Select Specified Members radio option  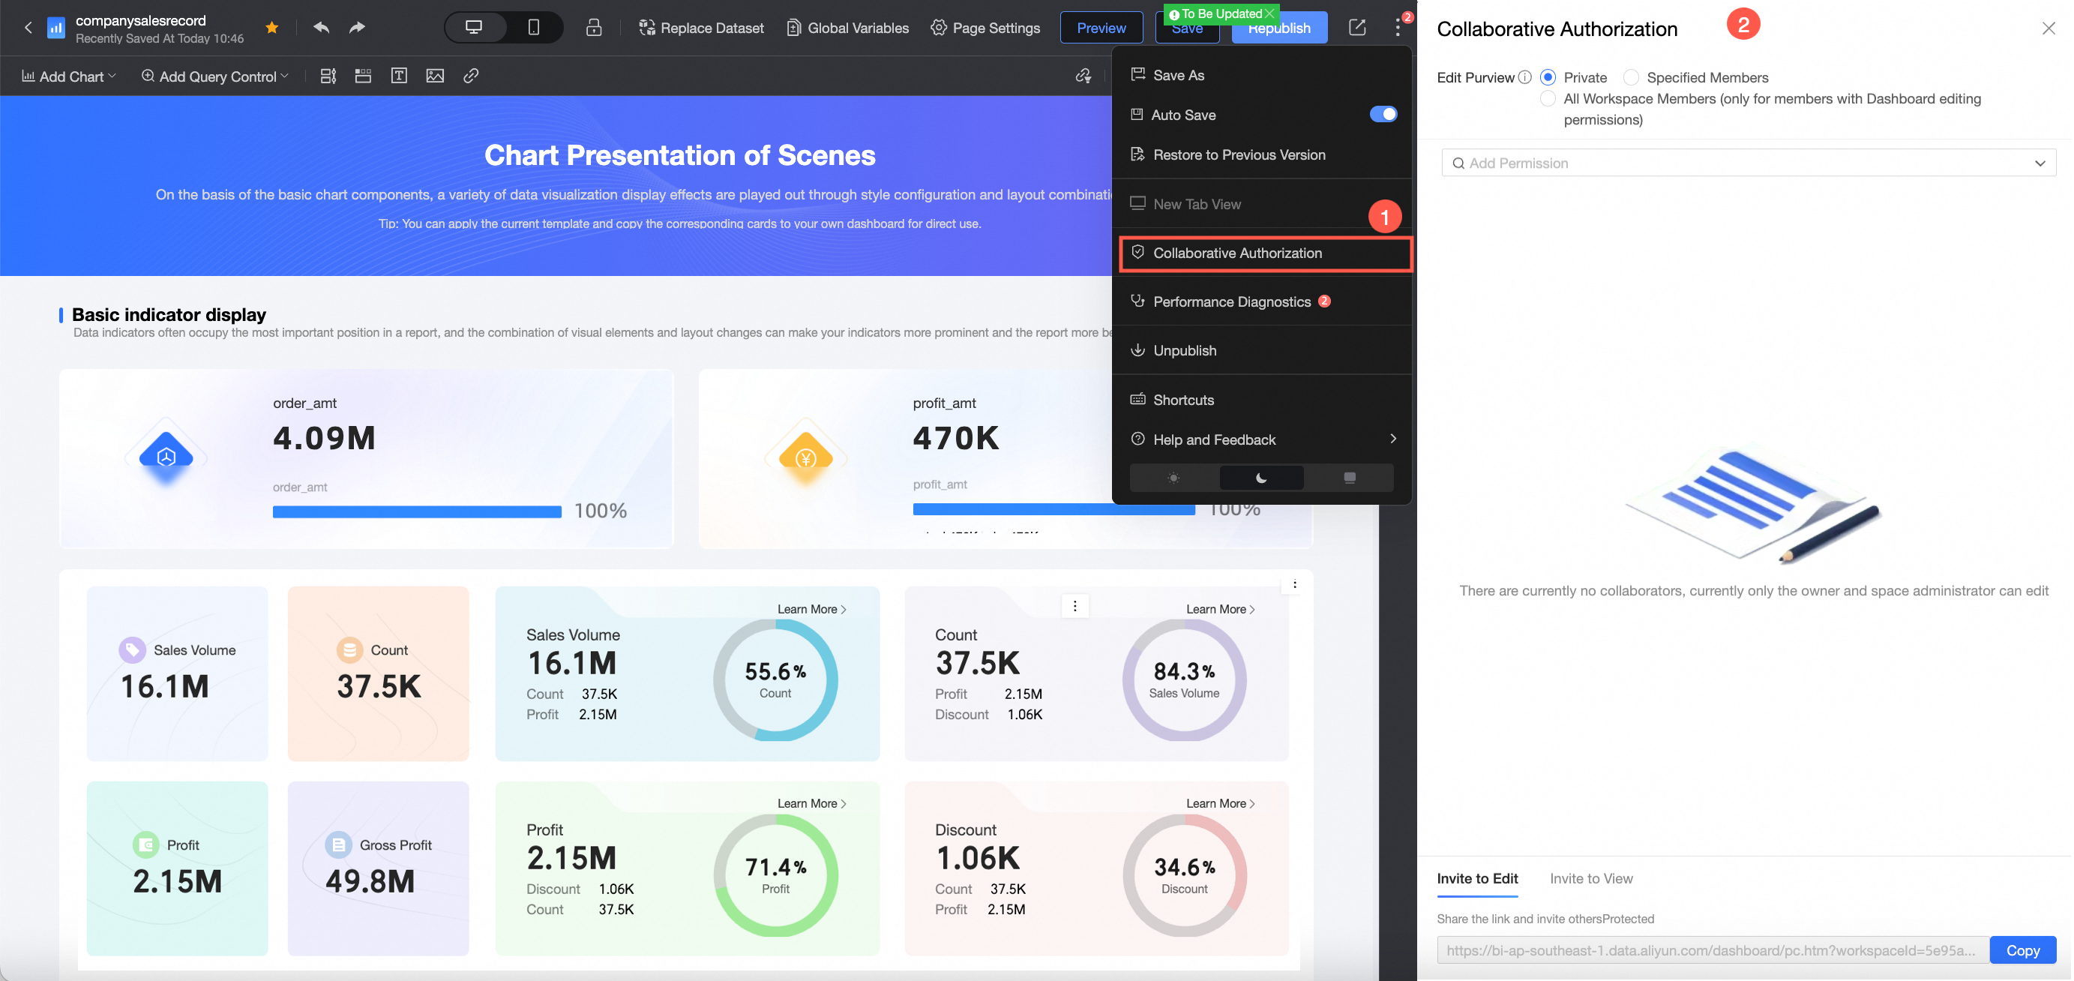[1630, 77]
